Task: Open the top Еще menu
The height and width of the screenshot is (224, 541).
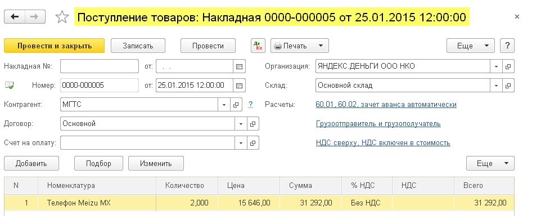Action: click(471, 46)
